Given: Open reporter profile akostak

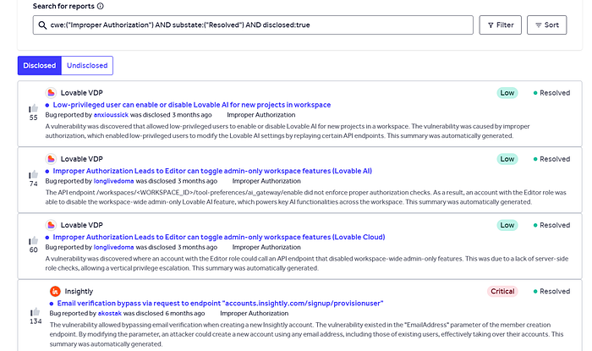Looking at the screenshot, I should tap(109, 313).
